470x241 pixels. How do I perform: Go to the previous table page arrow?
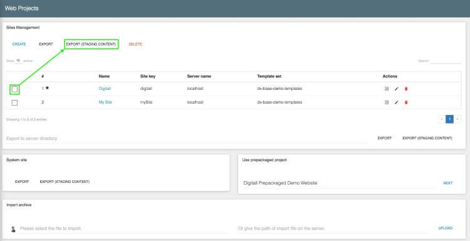(x=442, y=119)
